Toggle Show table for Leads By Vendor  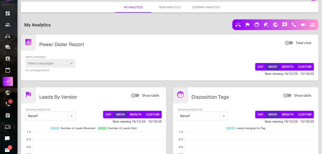tap(135, 95)
